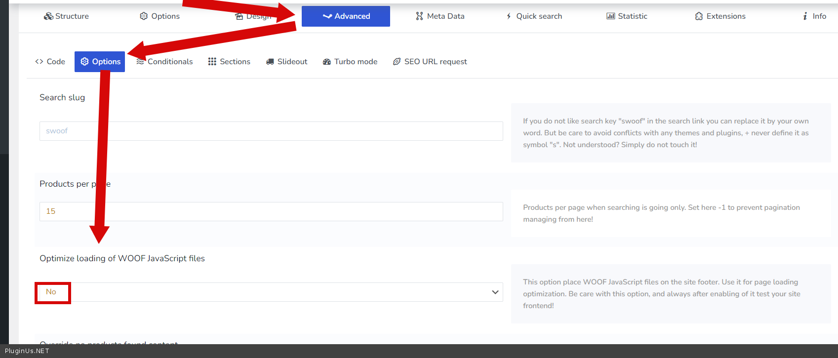This screenshot has height=358, width=838.
Task: Click the Sections grid icon
Action: pyautogui.click(x=212, y=62)
